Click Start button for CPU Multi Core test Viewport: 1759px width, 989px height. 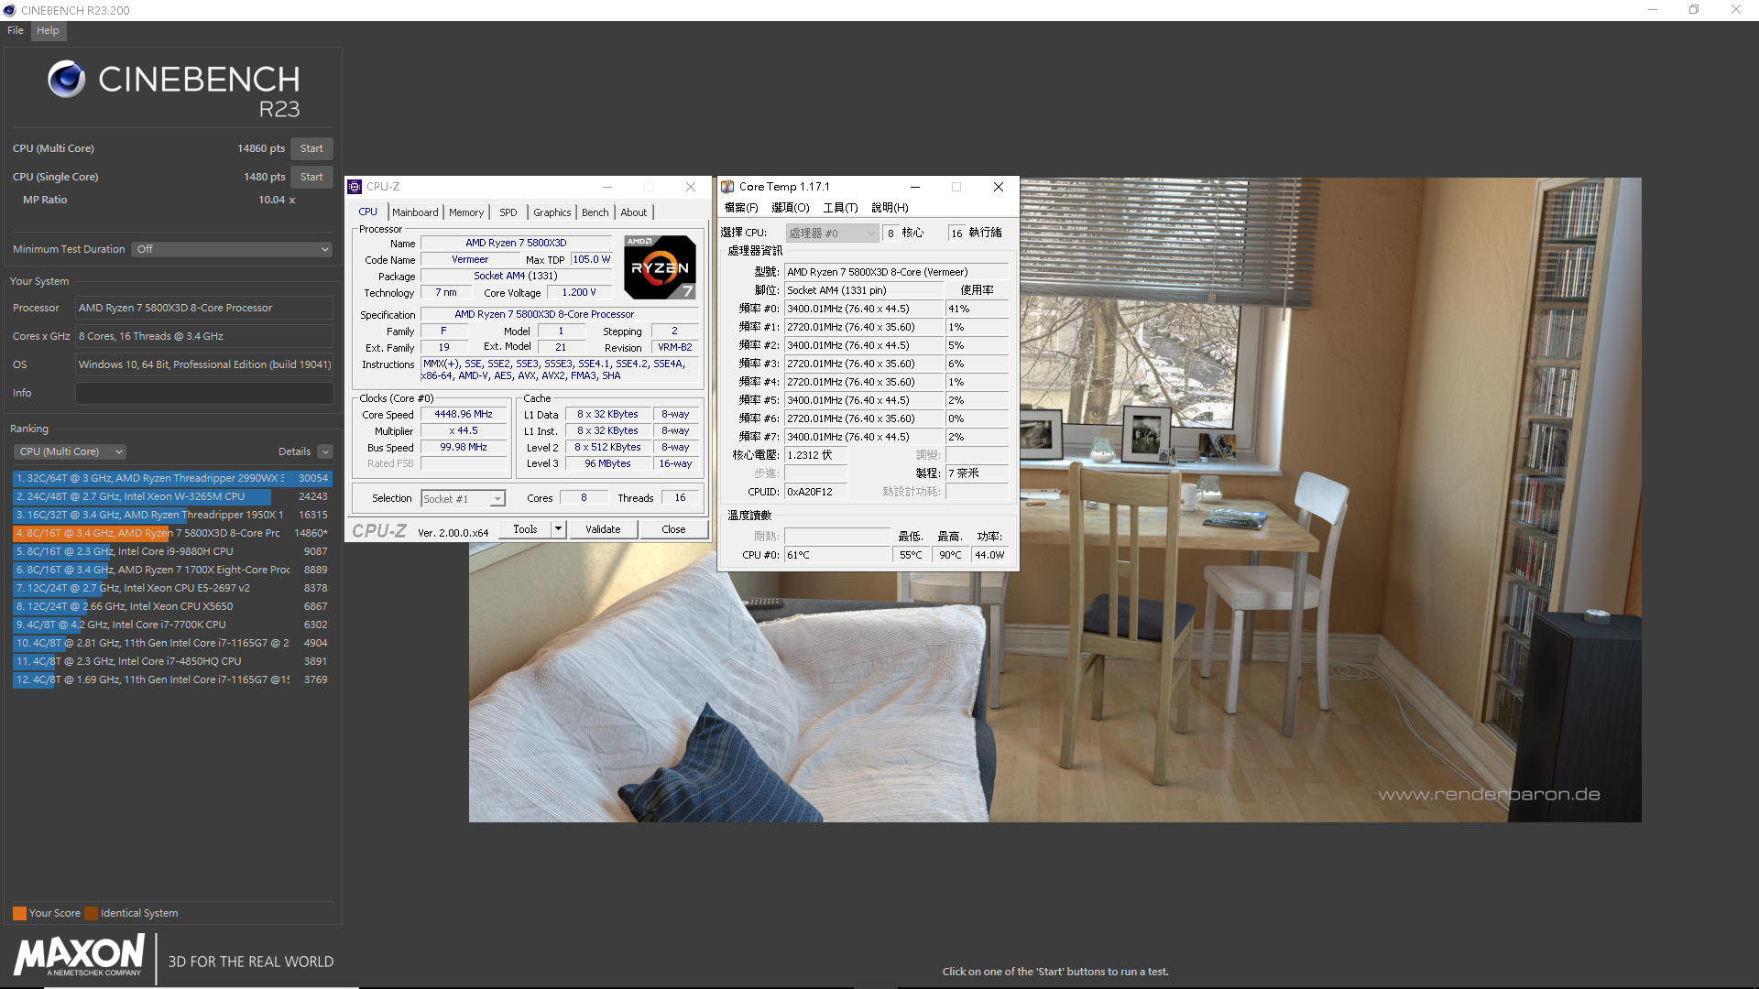coord(310,147)
